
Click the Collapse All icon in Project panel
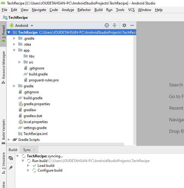click(115, 25)
